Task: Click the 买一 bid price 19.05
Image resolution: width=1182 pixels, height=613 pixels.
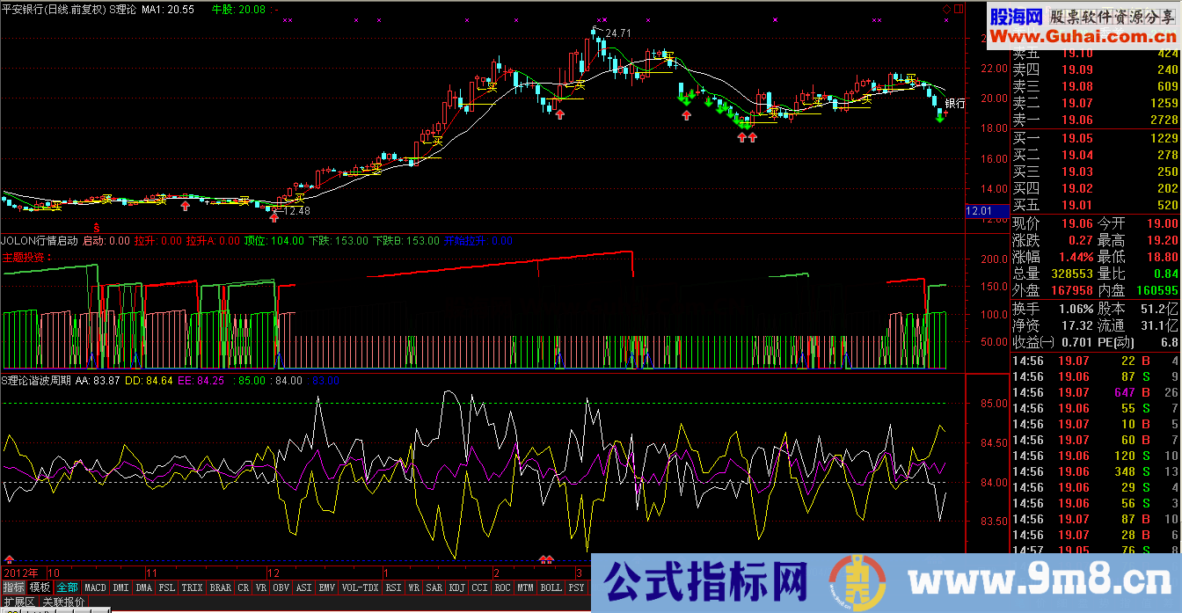Action: pyautogui.click(x=1076, y=138)
